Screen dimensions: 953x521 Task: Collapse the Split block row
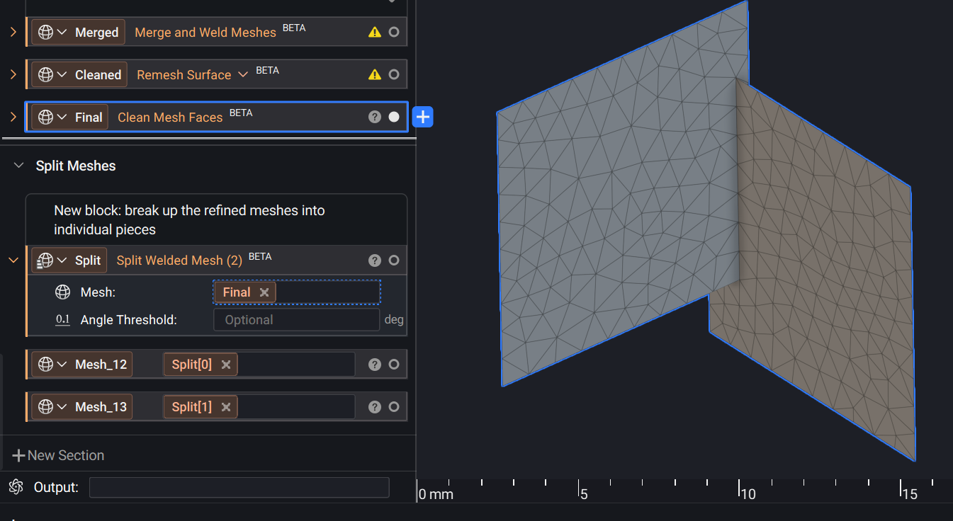pyautogui.click(x=13, y=260)
